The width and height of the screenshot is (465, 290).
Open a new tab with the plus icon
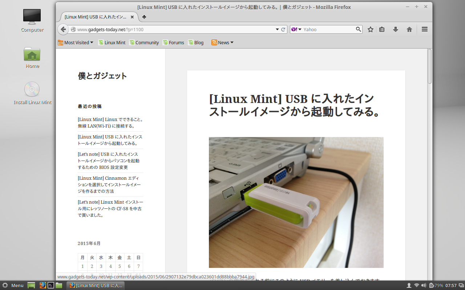[144, 17]
